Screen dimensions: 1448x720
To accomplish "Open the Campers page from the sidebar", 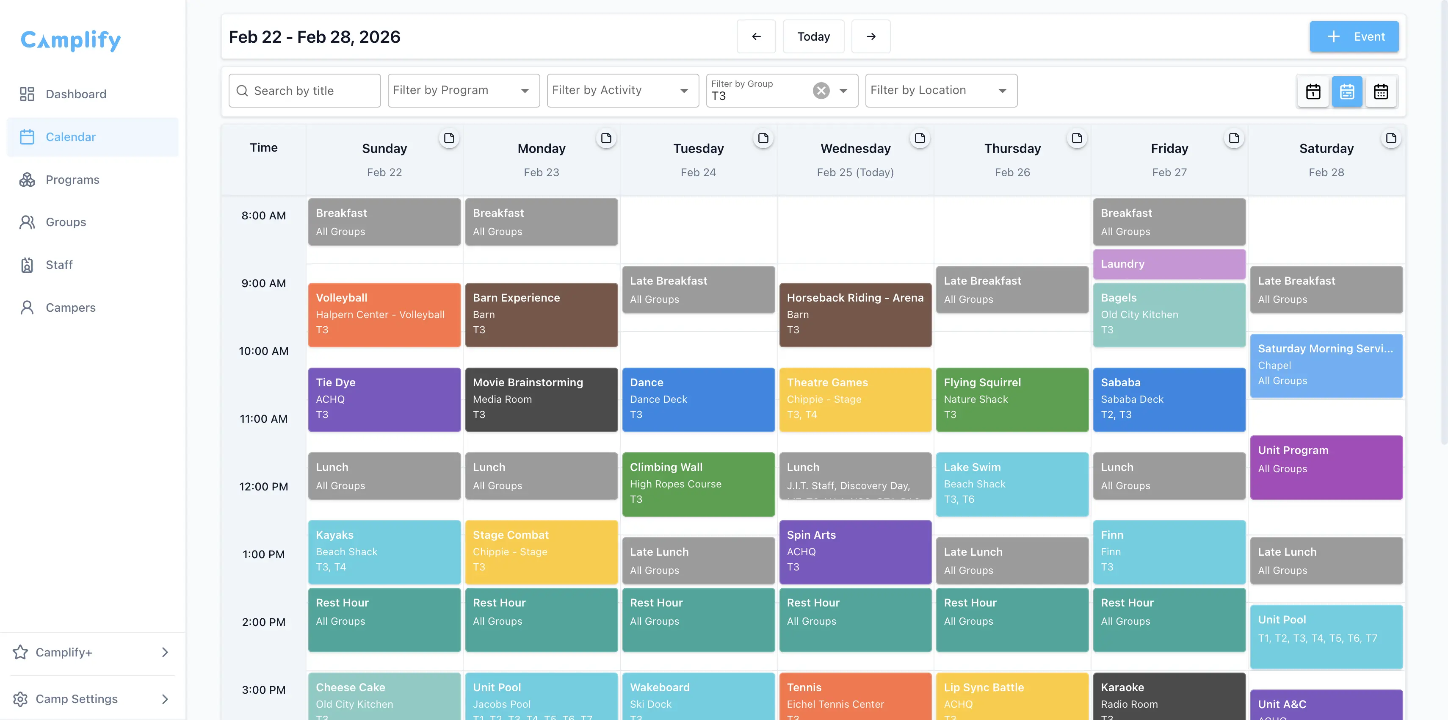I will (70, 307).
